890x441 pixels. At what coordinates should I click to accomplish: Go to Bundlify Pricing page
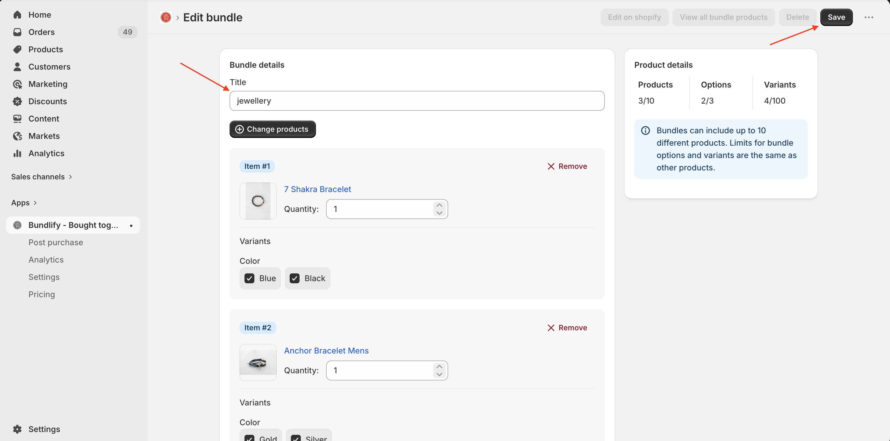pyautogui.click(x=41, y=294)
